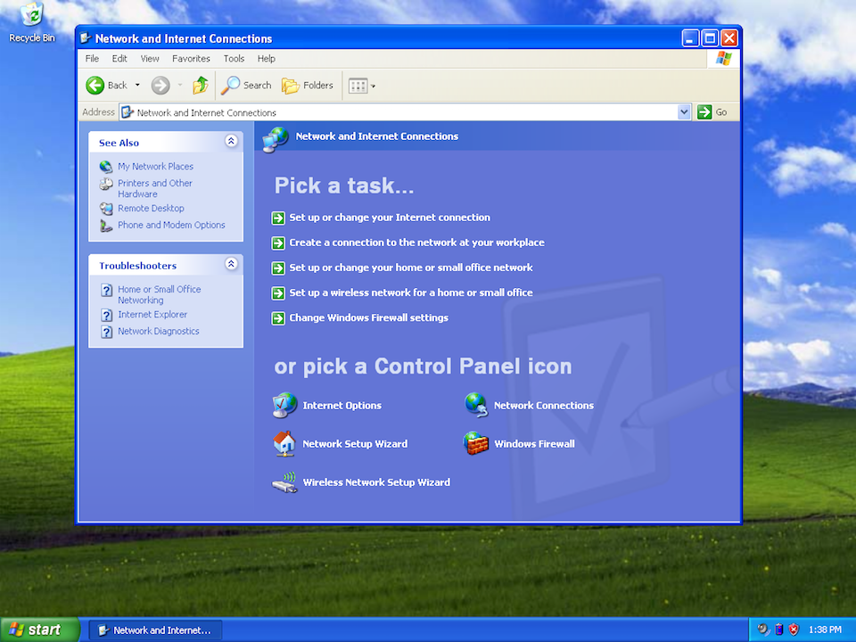Click arrow icon beside home or small office network task

[x=278, y=268]
